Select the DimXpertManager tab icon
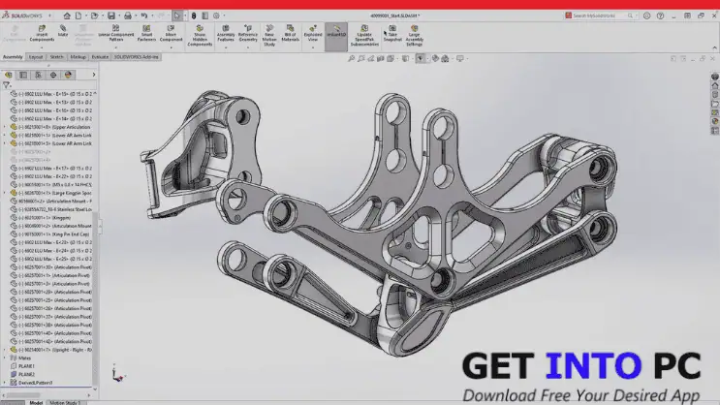720x405 pixels. click(53, 75)
